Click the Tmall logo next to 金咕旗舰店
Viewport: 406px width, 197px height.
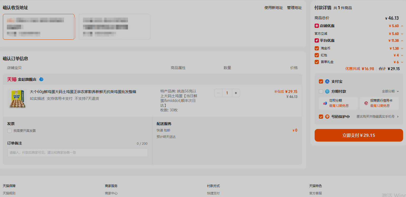tap(12, 79)
